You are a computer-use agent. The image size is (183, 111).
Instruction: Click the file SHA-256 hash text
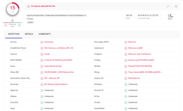(x=56, y=15)
